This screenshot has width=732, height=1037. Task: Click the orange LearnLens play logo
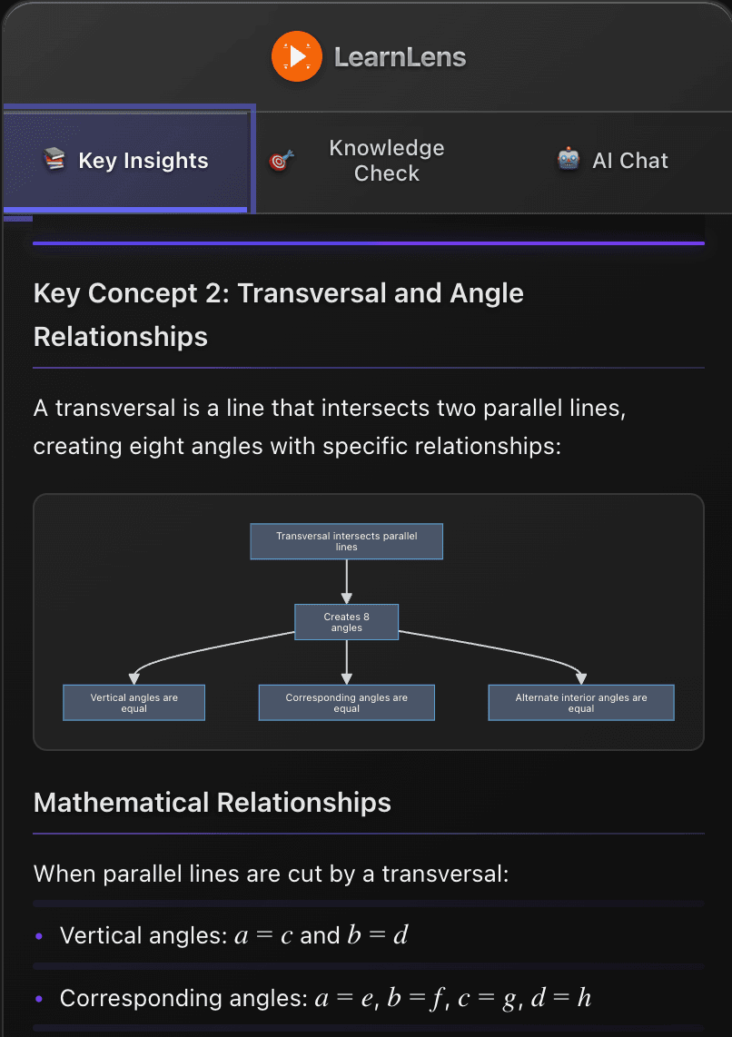(296, 56)
